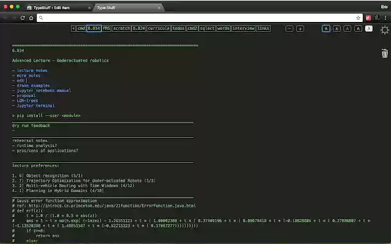The height and width of the screenshot is (244, 391).
Task: Open the Eric profile button
Action: click(384, 7)
